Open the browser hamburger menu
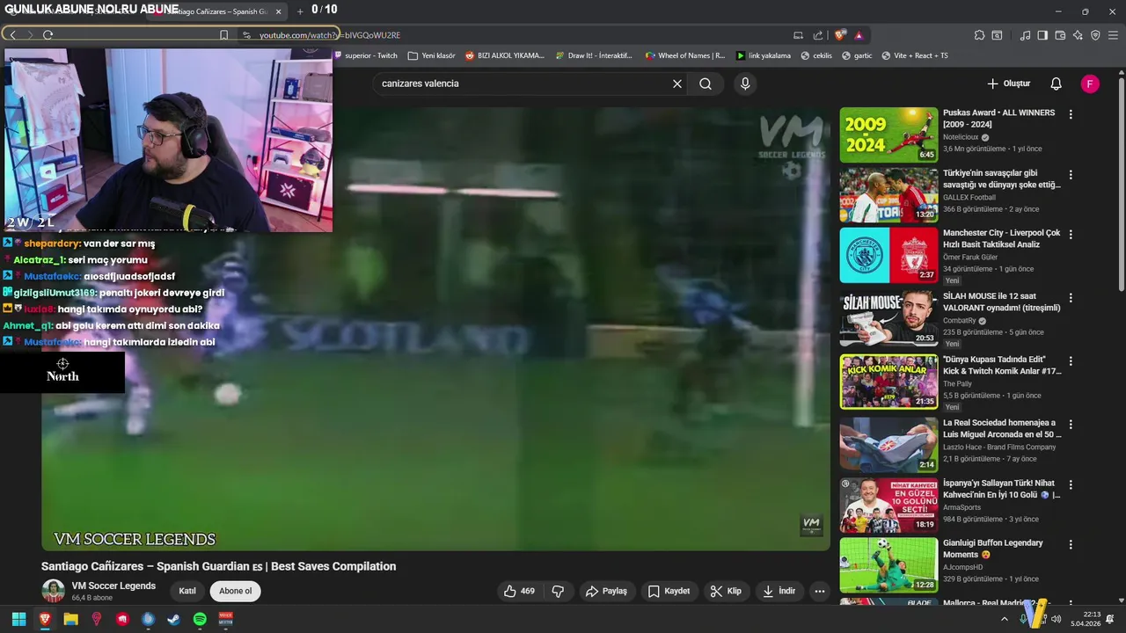Image resolution: width=1126 pixels, height=633 pixels. pos(1114,35)
